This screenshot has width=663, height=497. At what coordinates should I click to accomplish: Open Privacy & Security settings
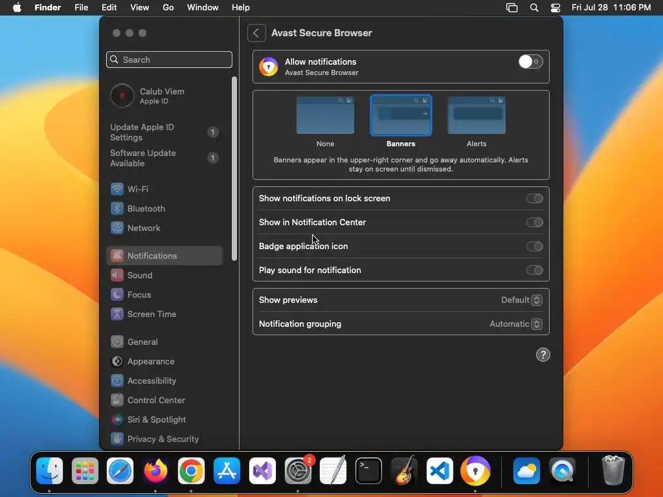pyautogui.click(x=164, y=439)
